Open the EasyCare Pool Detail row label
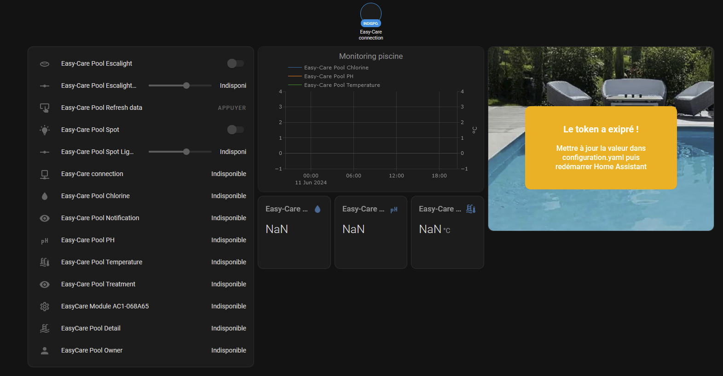Viewport: 723px width, 376px height. 91,328
